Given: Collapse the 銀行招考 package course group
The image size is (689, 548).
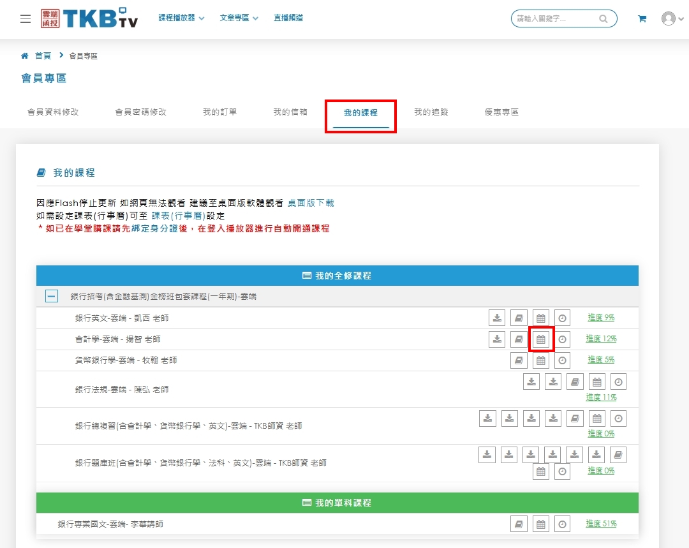Looking at the screenshot, I should pyautogui.click(x=52, y=296).
